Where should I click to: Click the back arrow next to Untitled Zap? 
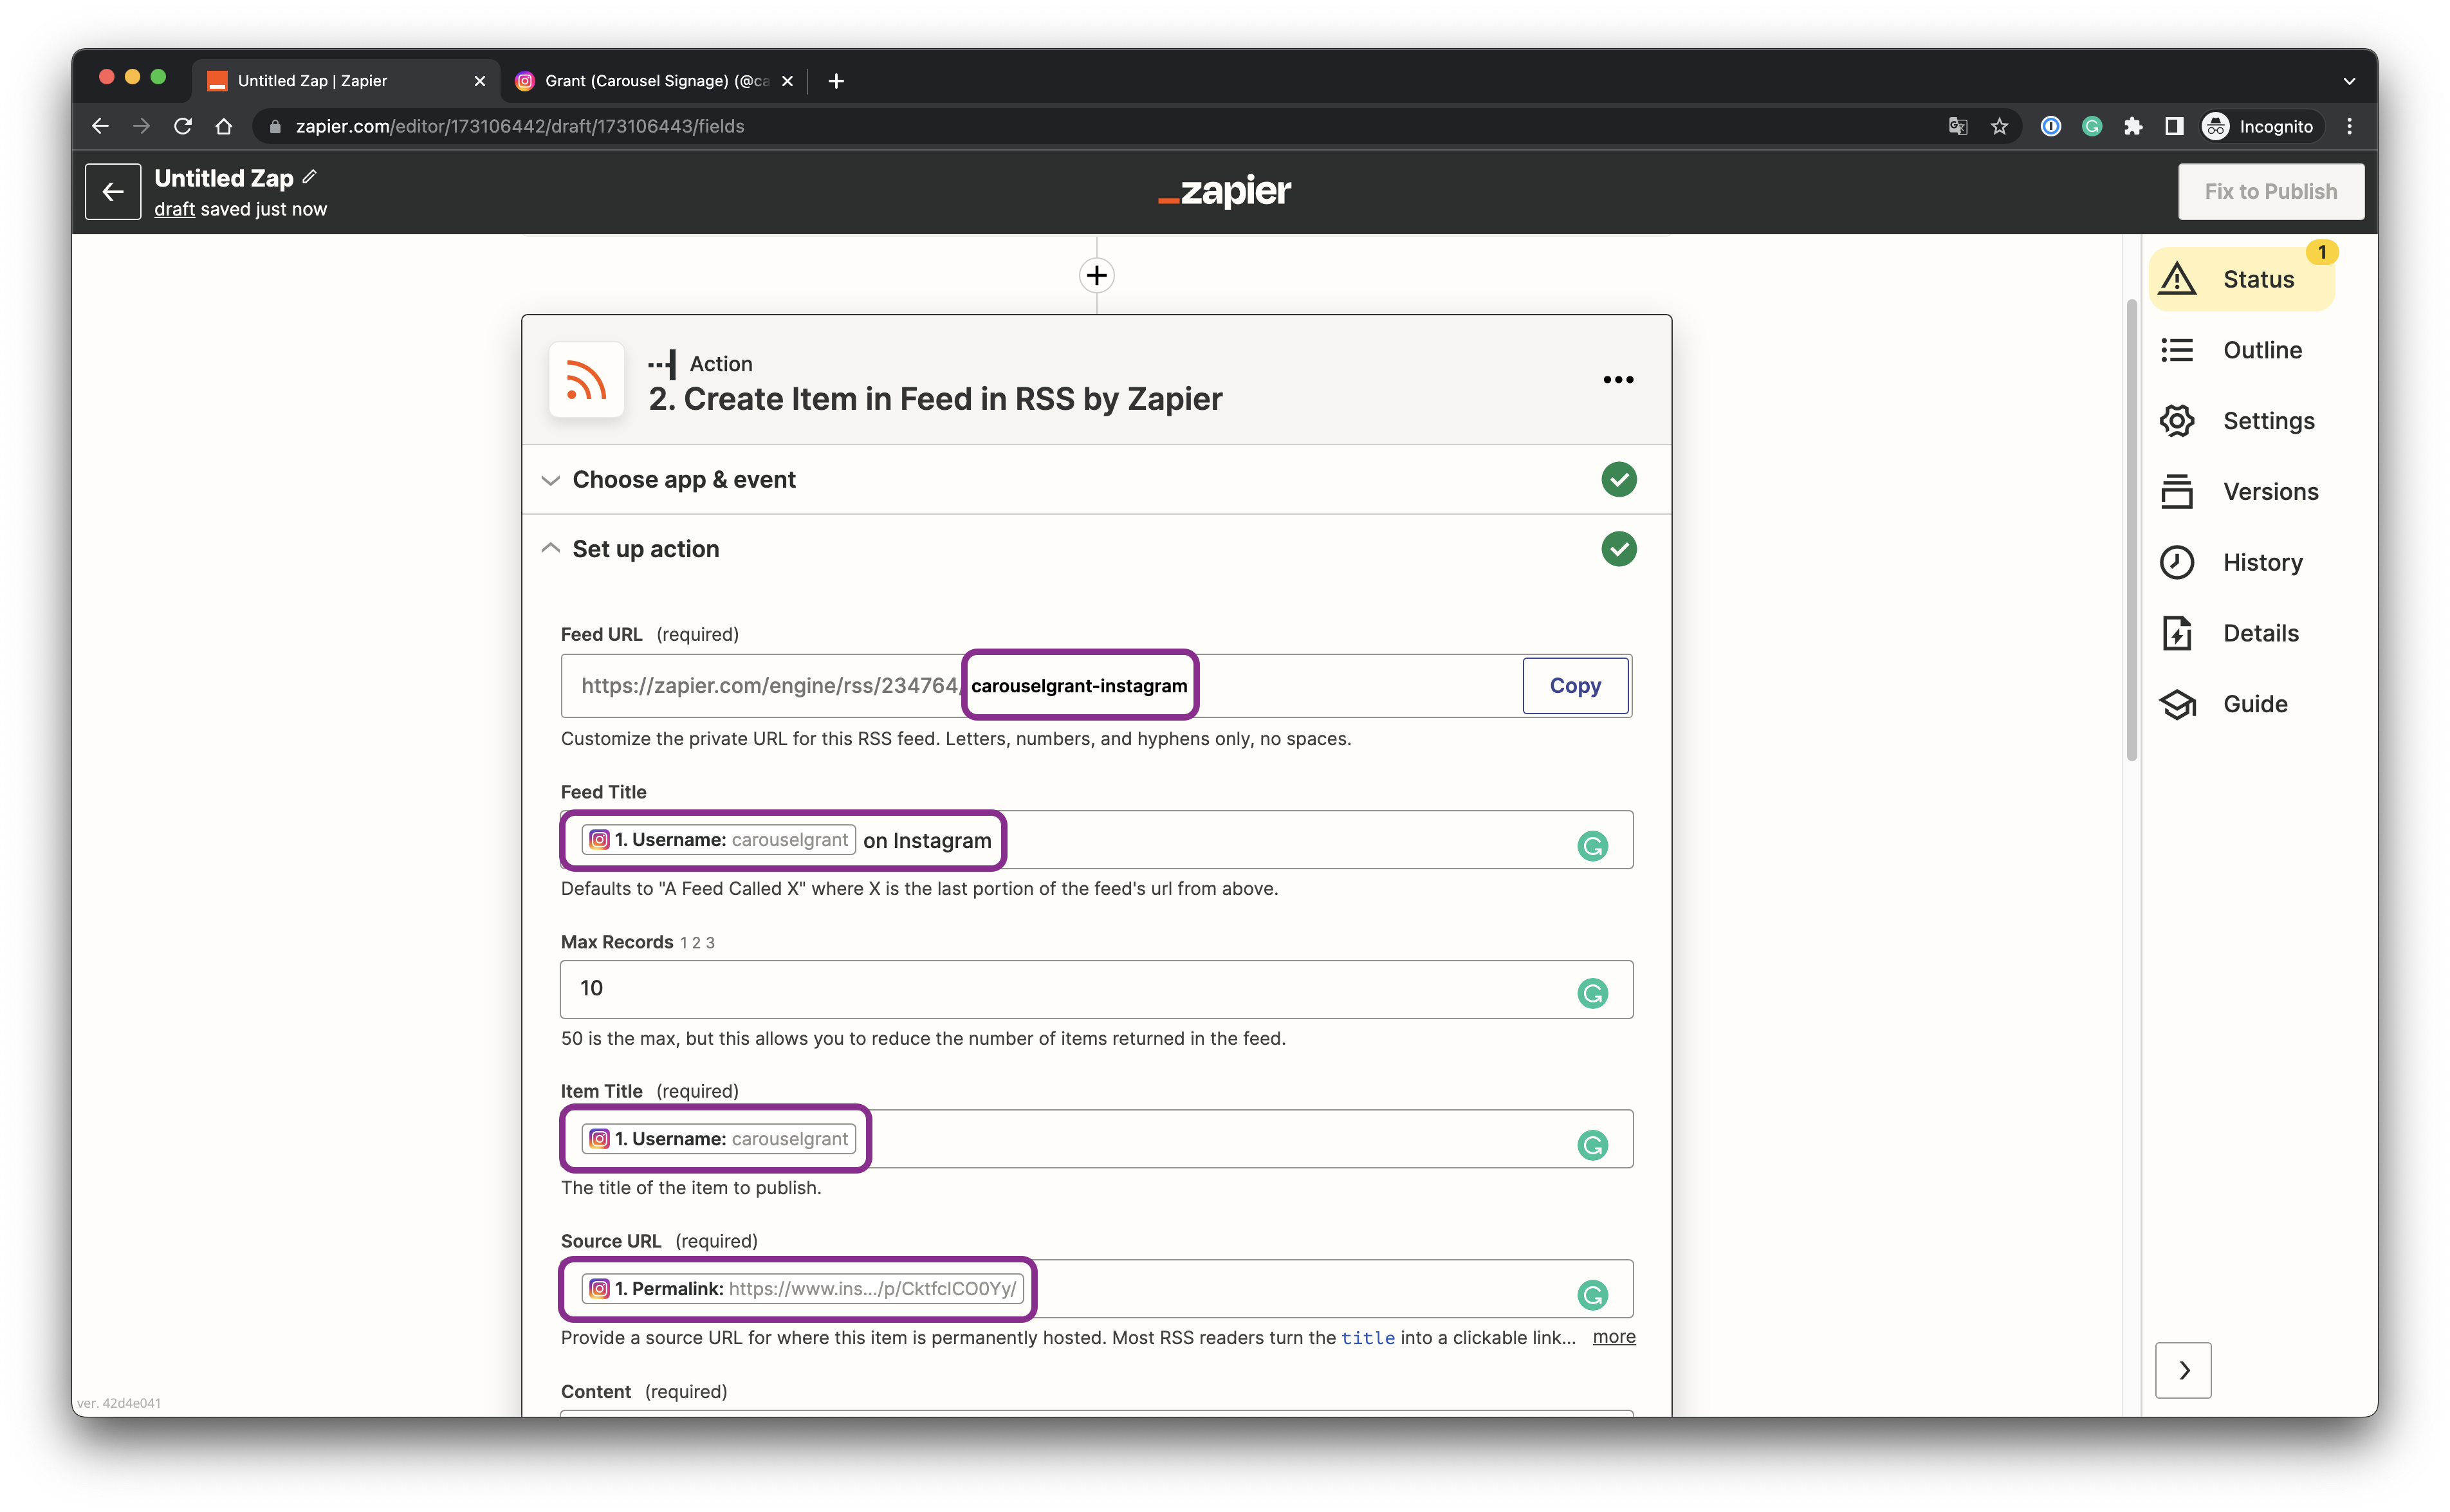tap(113, 191)
